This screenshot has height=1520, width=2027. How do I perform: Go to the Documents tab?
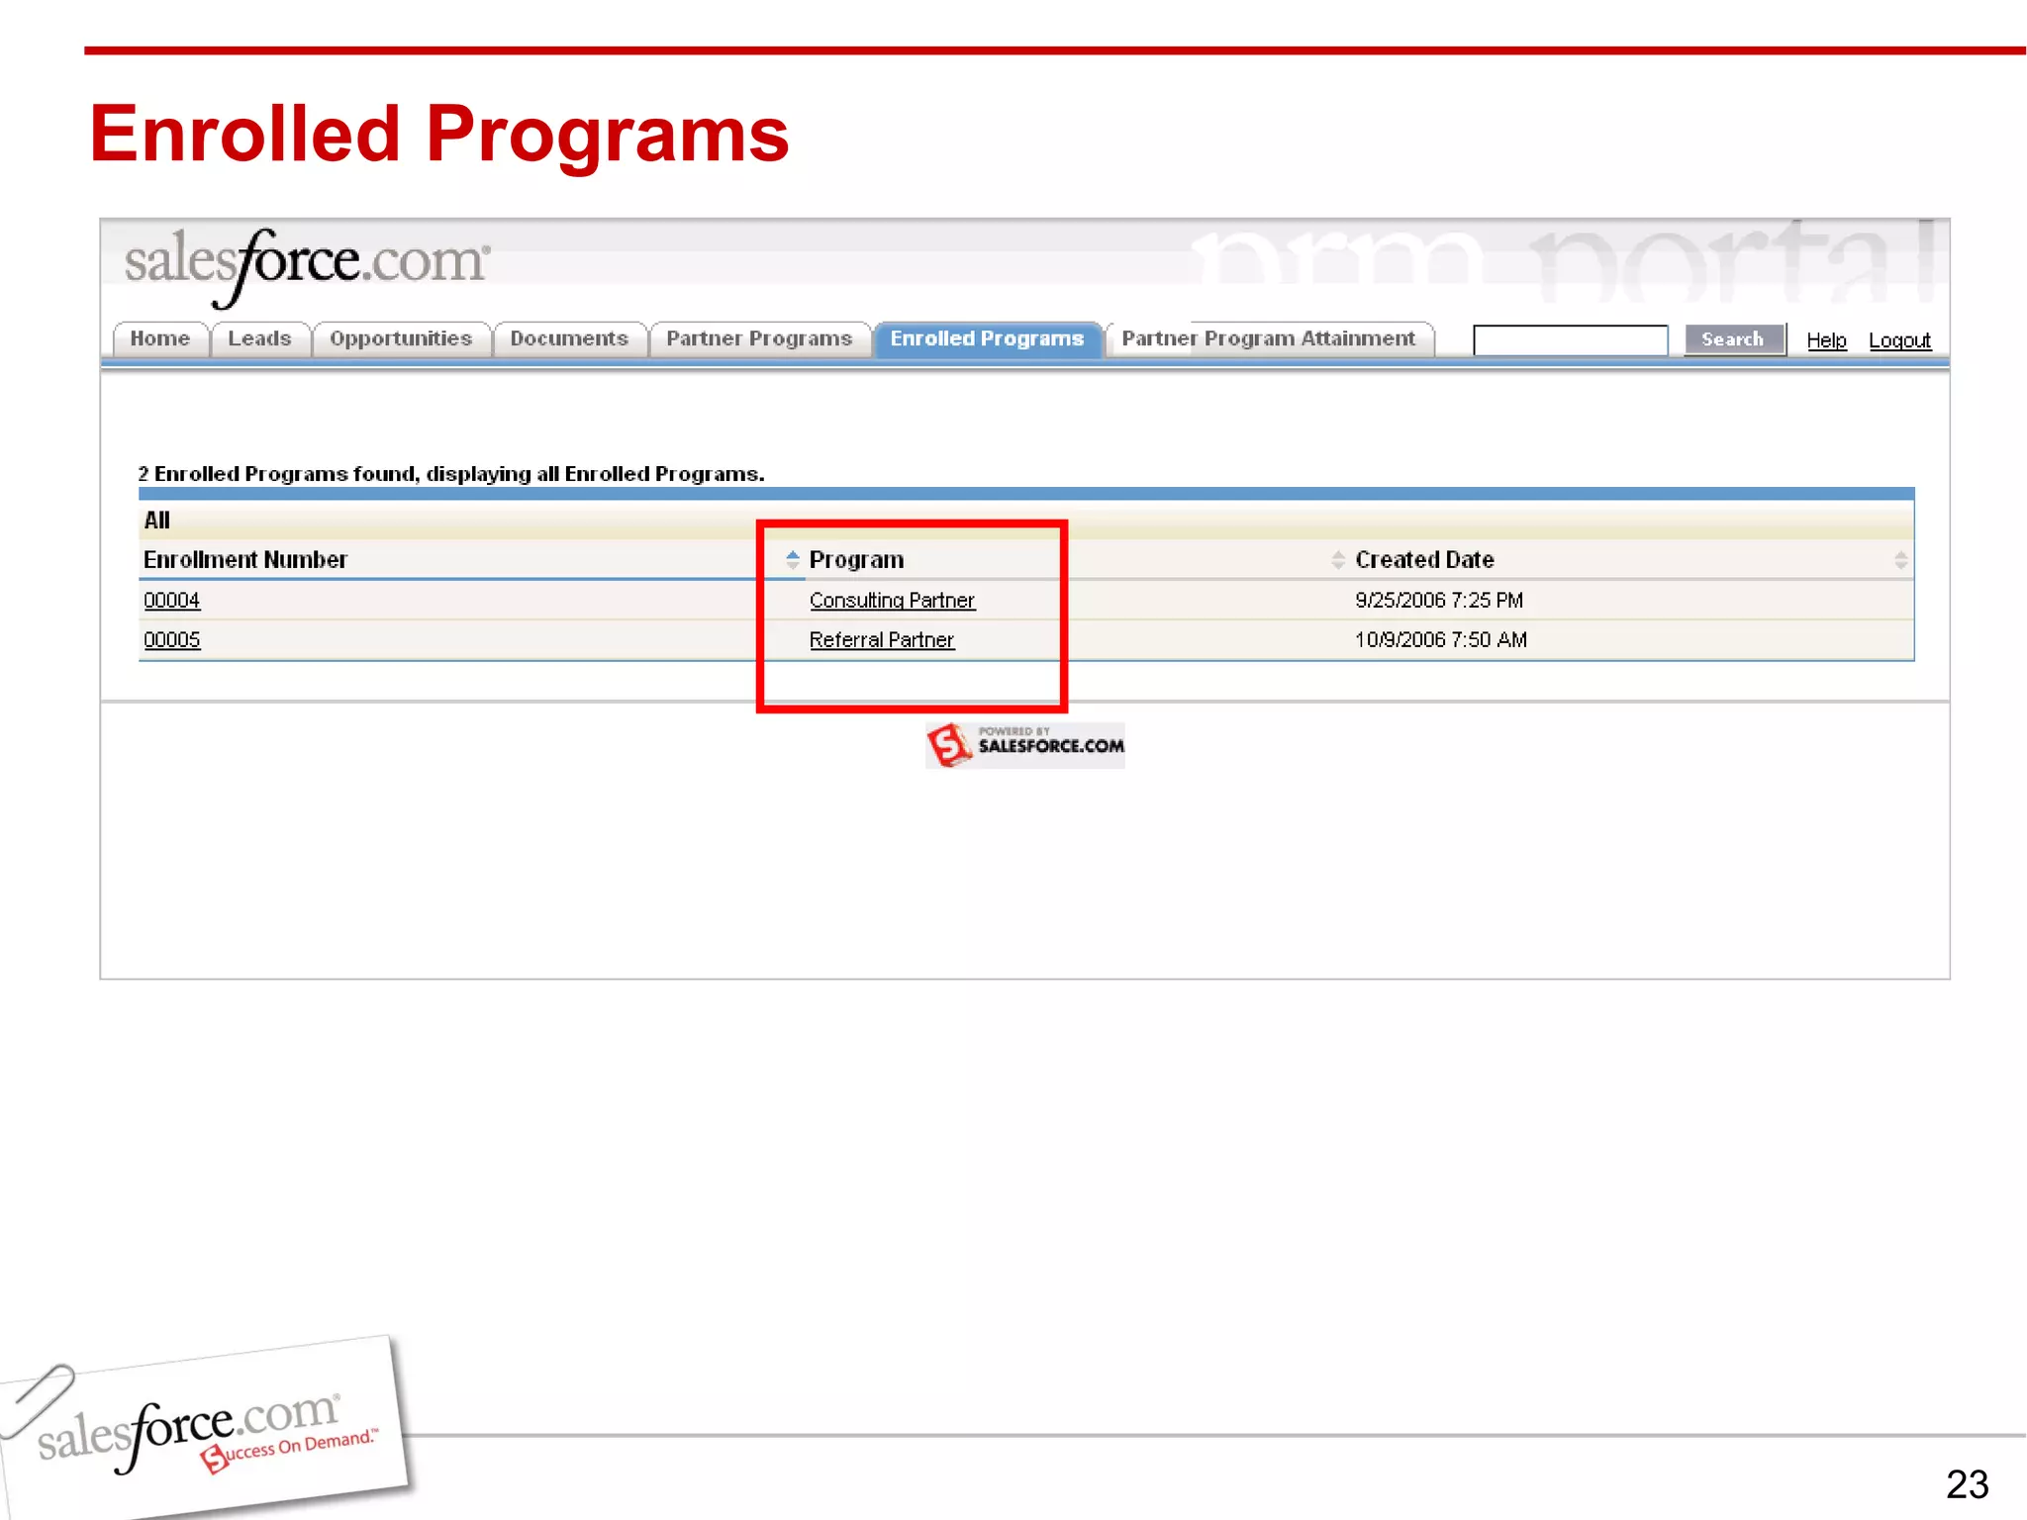point(569,338)
